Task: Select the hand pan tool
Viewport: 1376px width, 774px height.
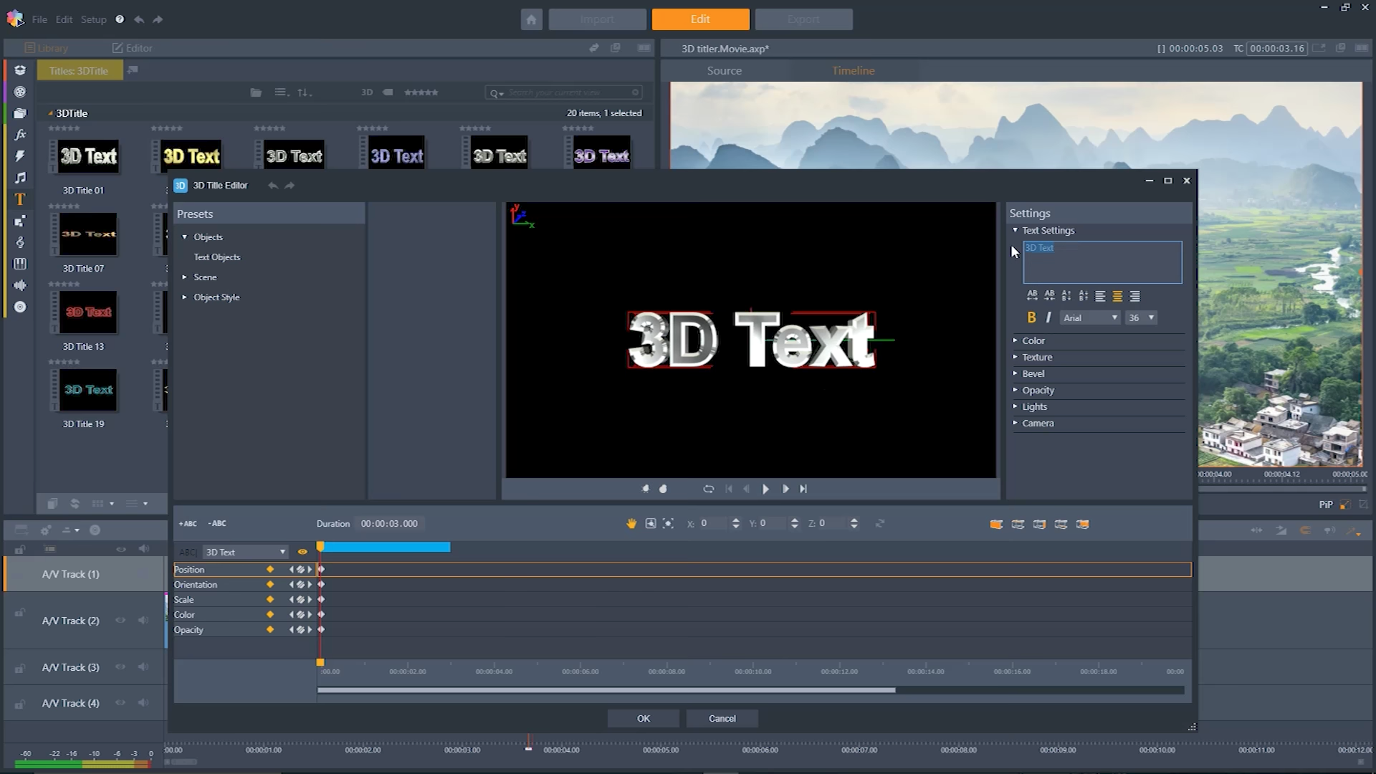Action: [631, 524]
